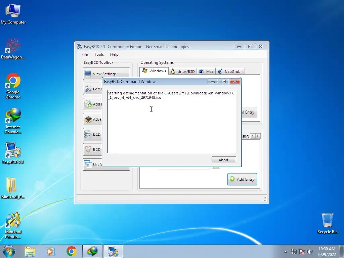Image resolution: width=344 pixels, height=258 pixels.
Task: Click the volume speaker tray icon
Action: (x=310, y=252)
